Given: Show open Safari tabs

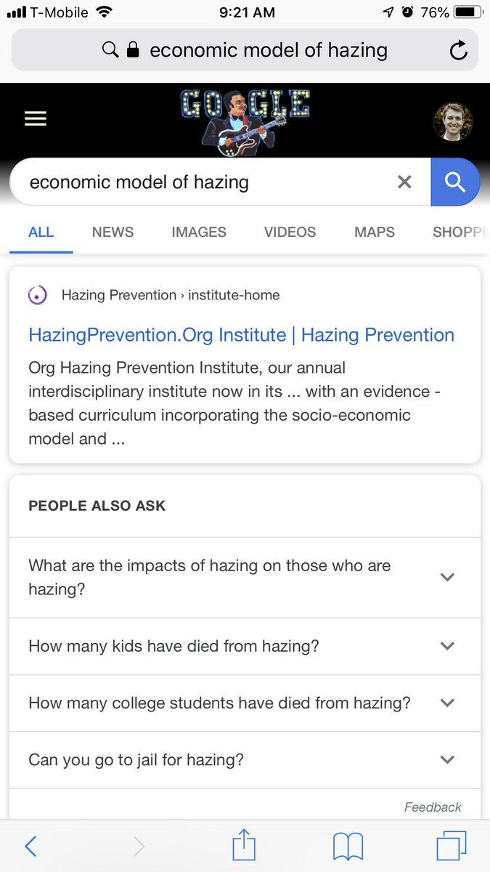Looking at the screenshot, I should point(451,846).
